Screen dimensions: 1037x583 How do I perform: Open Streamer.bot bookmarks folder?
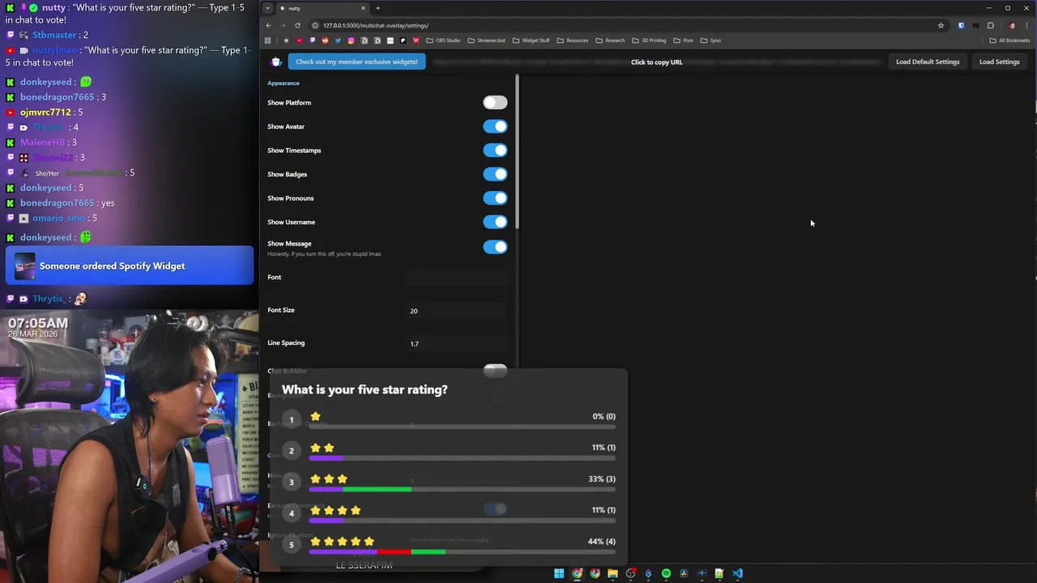(487, 40)
